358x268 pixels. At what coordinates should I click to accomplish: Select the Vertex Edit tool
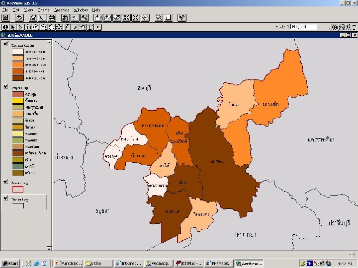21,27
